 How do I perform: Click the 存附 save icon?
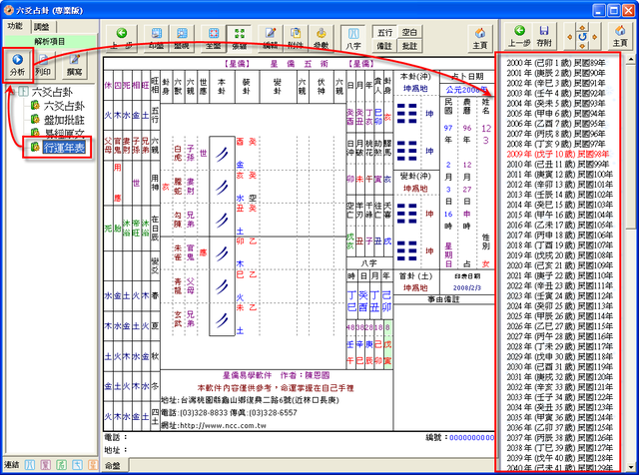tap(544, 36)
